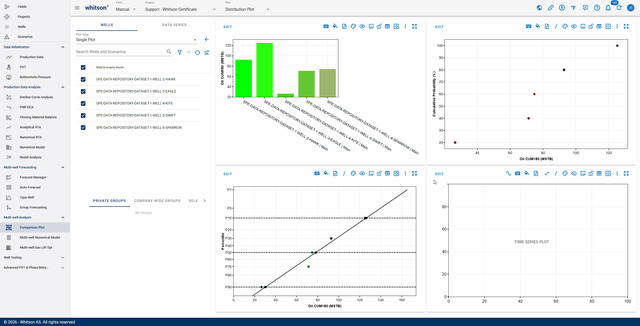Click the help question mark icon
Image resolution: width=640 pixels, height=326 pixels.
[x=597, y=8]
